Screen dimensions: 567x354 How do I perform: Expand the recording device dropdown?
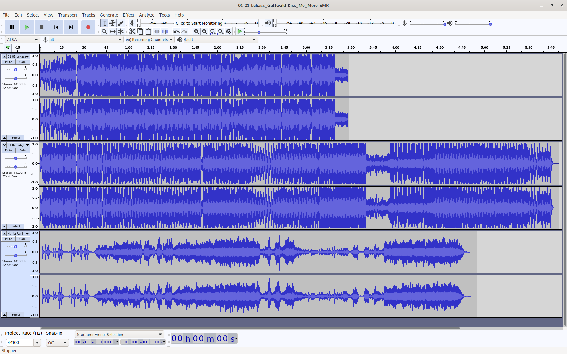[86, 40]
